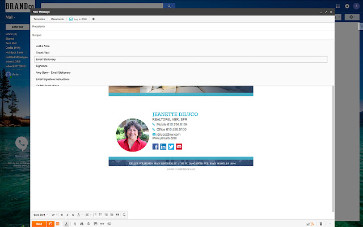
Task: Select the Just a Note template
Action: [x=43, y=46]
